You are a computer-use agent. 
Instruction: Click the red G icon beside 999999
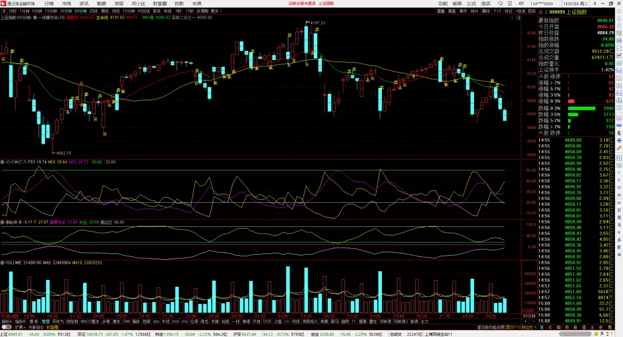[541, 12]
